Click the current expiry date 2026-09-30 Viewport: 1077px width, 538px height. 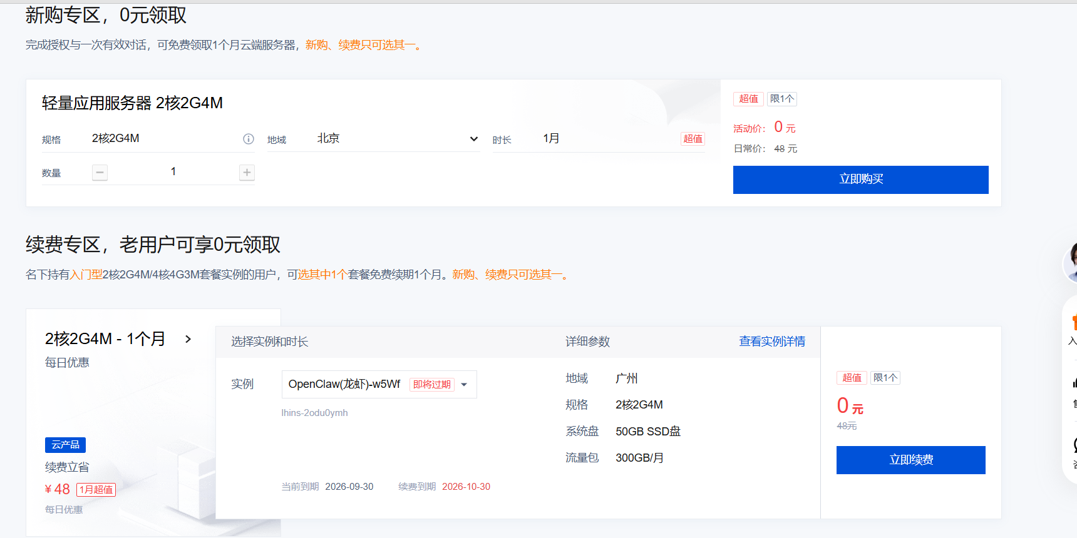pos(349,487)
